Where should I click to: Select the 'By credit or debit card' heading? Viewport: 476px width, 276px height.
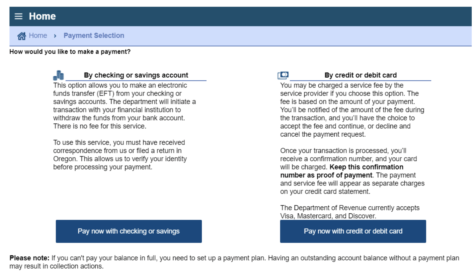[360, 75]
